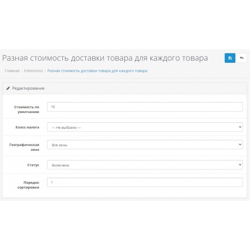Click the Статус label
The width and height of the screenshot is (250, 250).
[x=32, y=165]
